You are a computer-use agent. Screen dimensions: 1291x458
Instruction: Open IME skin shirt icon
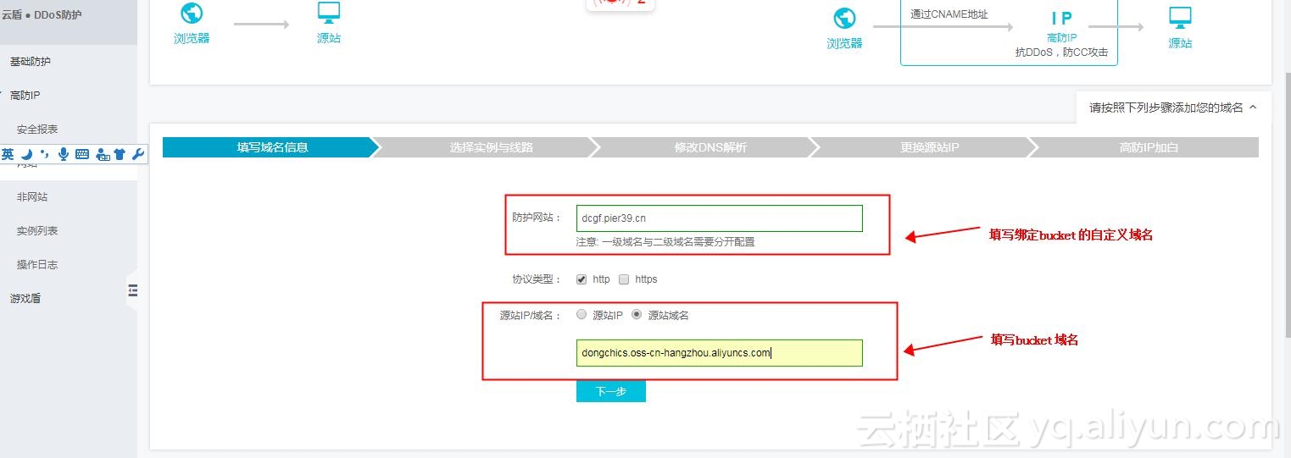pyautogui.click(x=120, y=154)
